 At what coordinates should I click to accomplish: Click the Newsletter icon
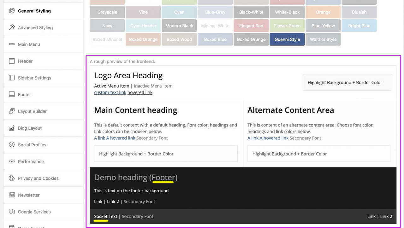tap(12, 195)
